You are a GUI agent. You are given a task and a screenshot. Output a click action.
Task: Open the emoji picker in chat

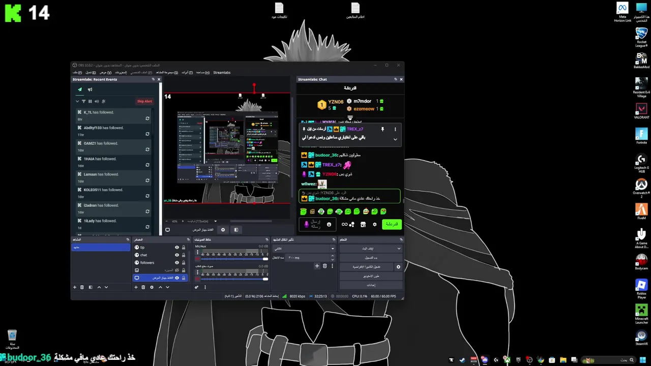329,224
